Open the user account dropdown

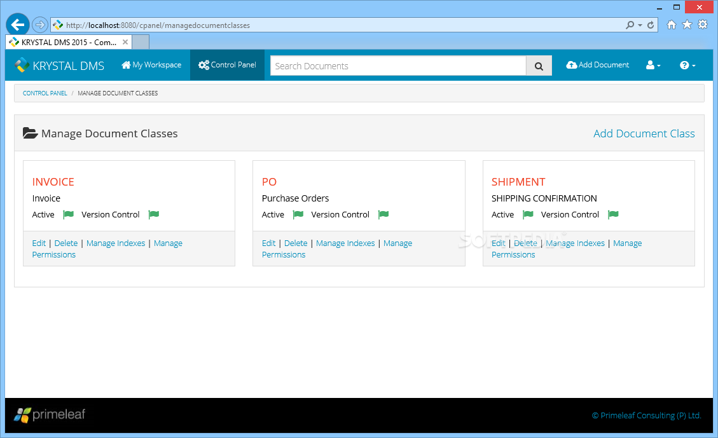click(653, 65)
